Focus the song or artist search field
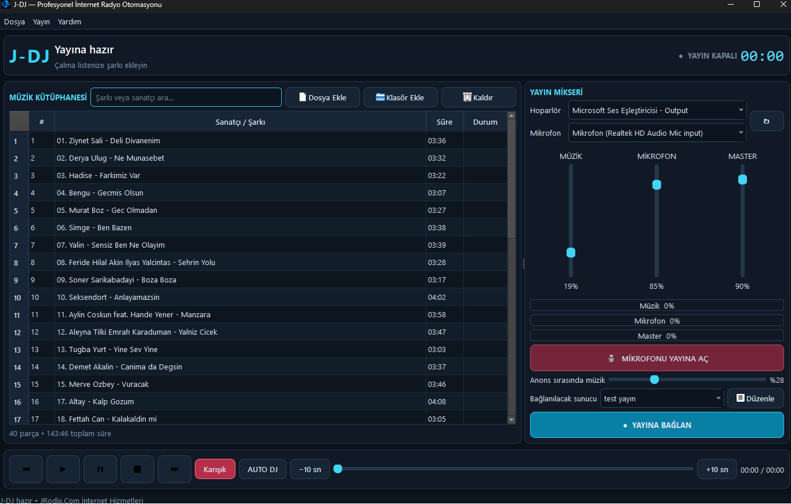791x504 pixels. [186, 97]
